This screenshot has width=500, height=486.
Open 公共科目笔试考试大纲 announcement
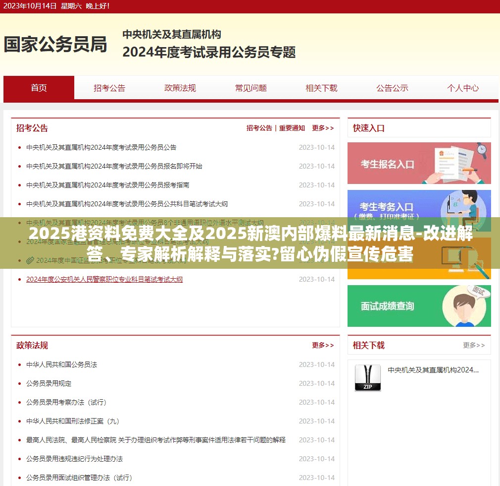pos(127,204)
